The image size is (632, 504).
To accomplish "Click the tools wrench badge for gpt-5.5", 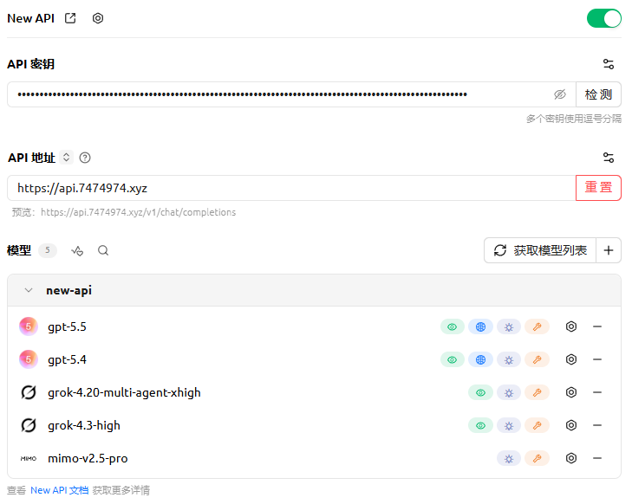I will click(537, 326).
